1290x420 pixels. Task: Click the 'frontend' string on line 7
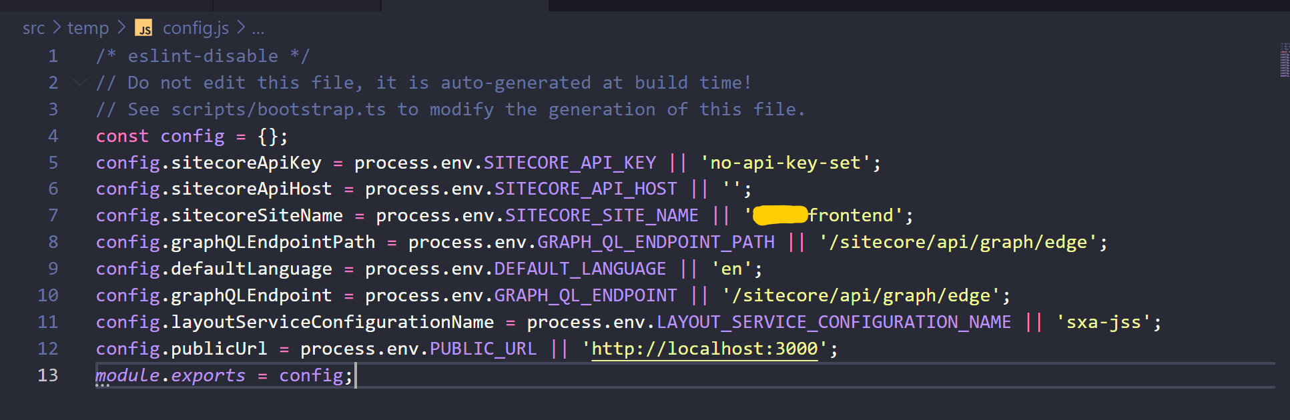(x=851, y=215)
